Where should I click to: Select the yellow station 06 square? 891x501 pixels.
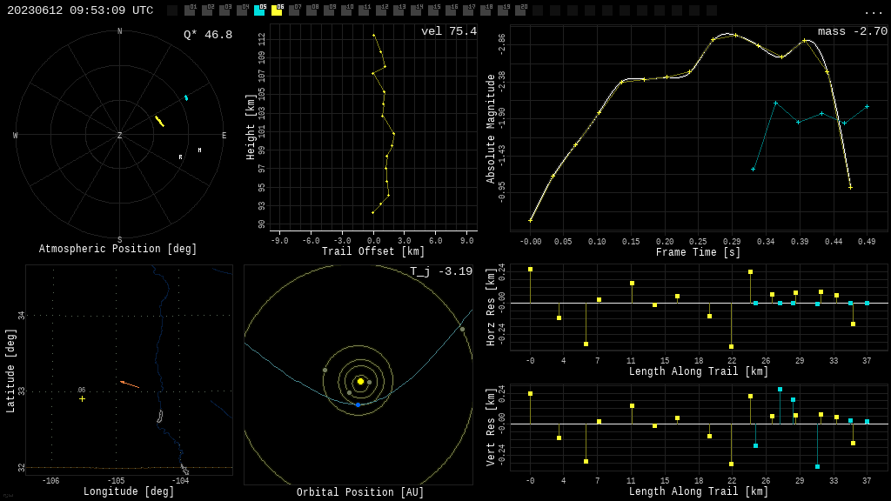click(x=277, y=10)
